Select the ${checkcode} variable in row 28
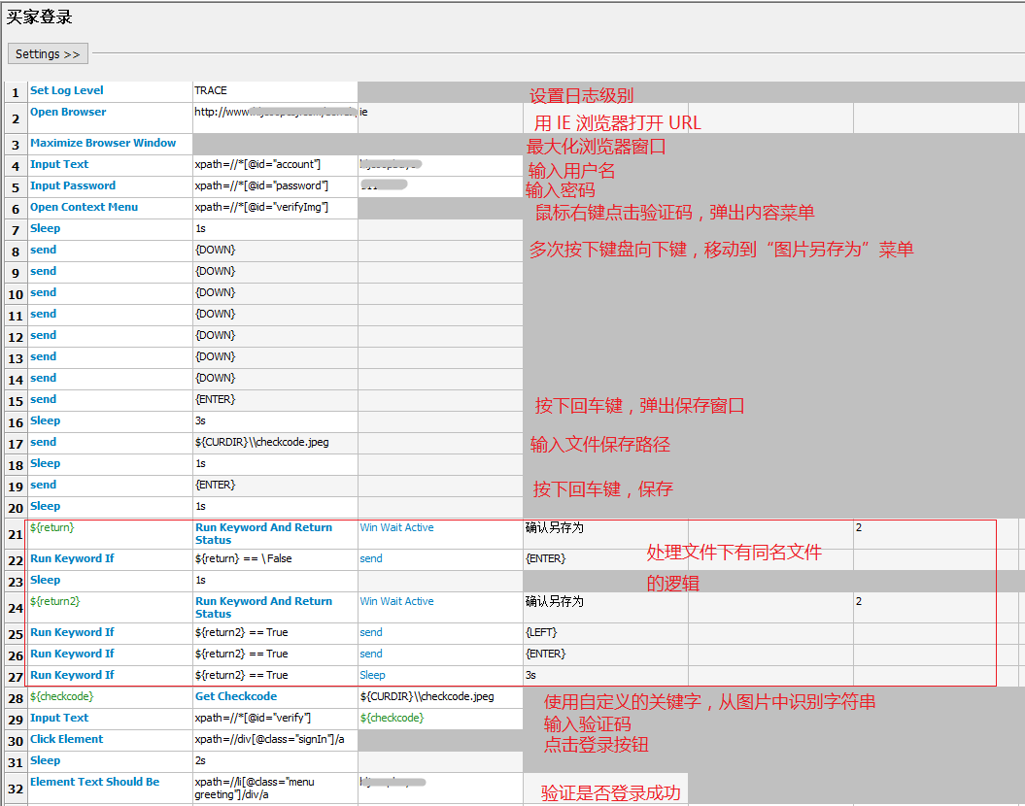Image resolution: width=1025 pixels, height=806 pixels. point(110,697)
